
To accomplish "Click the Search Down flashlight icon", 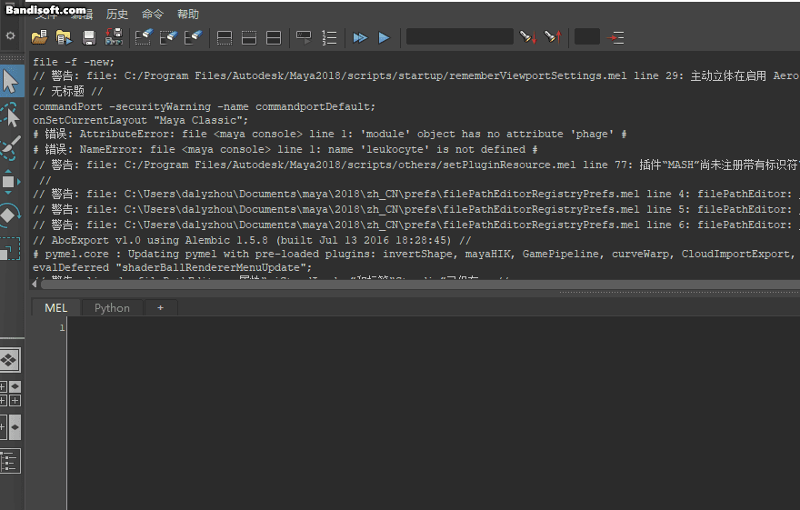I will point(528,37).
